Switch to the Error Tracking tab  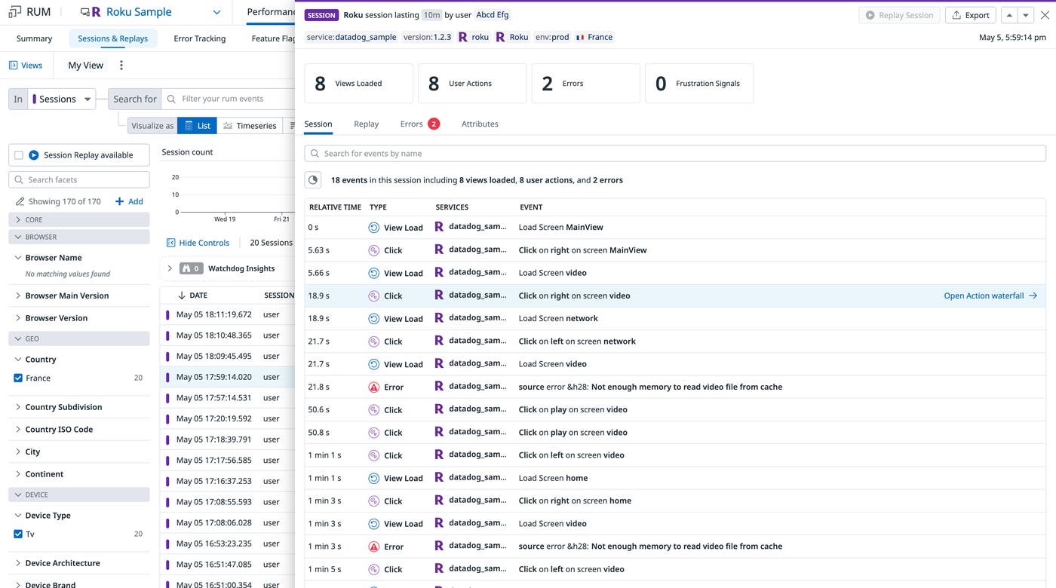[x=199, y=38]
